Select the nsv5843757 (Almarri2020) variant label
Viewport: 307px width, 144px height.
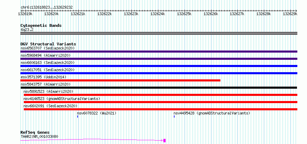tap(46, 84)
